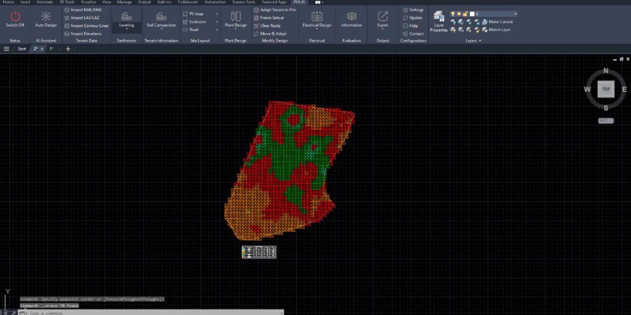Open the Leveling earthworks tool
Image resolution: width=631 pixels, height=315 pixels.
point(126,17)
